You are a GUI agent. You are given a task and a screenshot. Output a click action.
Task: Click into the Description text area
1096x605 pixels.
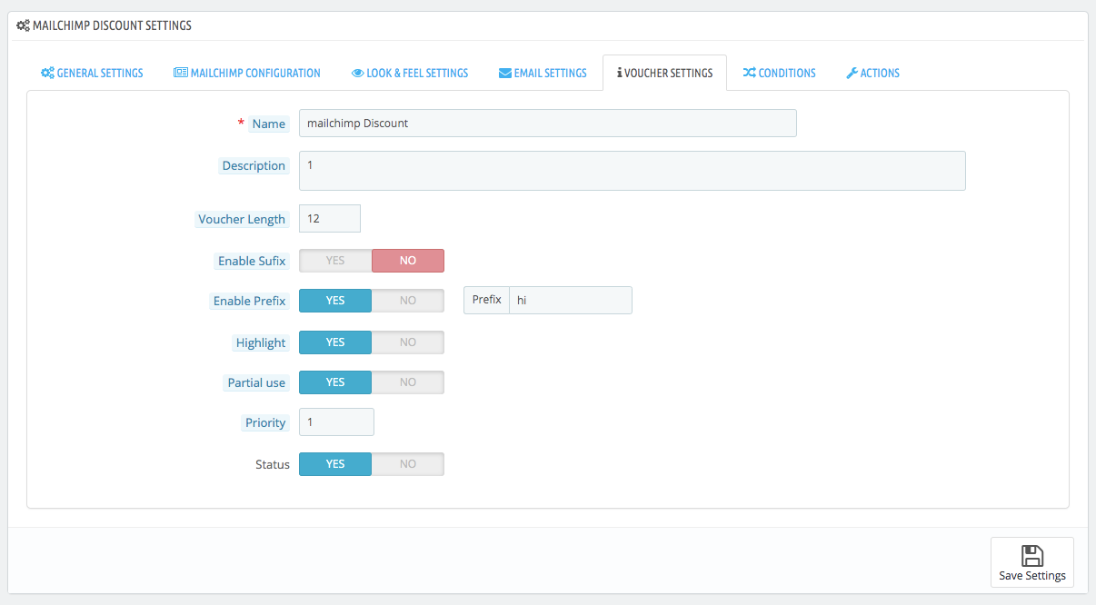pos(633,171)
